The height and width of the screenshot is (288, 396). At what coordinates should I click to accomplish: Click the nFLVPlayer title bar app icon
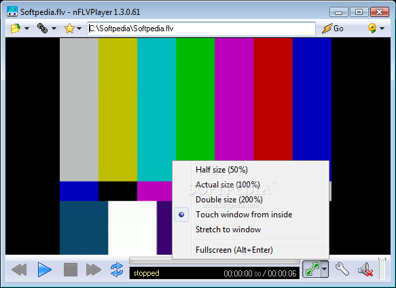point(12,12)
